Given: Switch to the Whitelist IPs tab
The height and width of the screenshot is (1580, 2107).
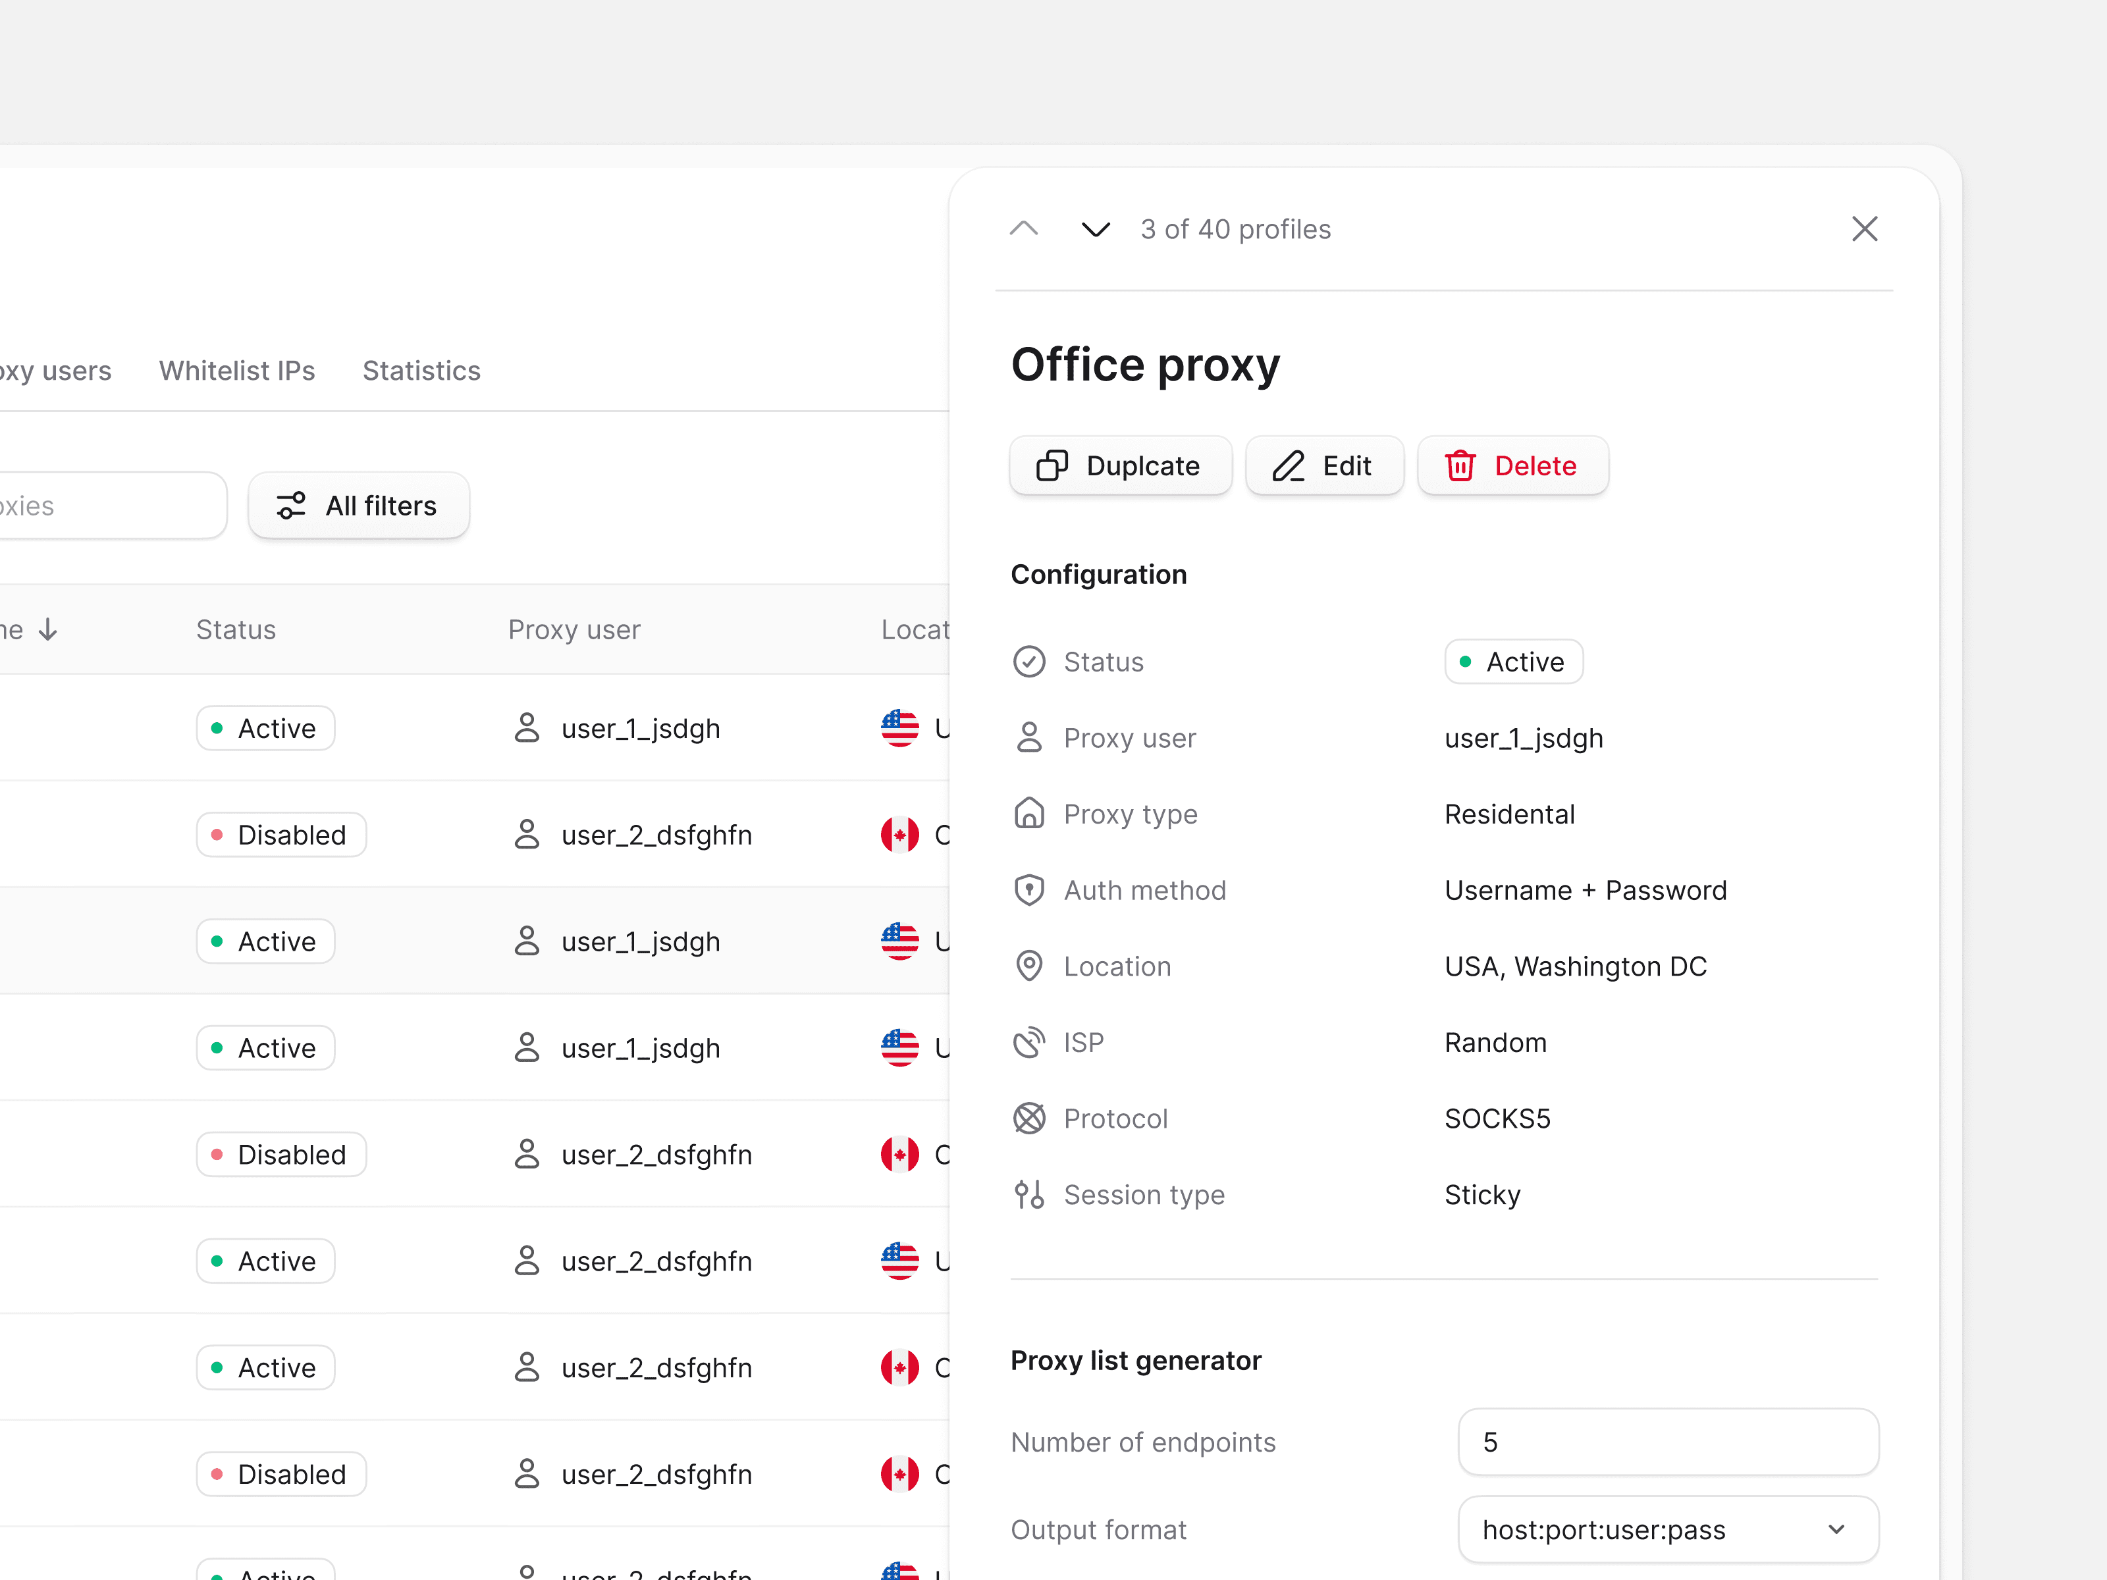Looking at the screenshot, I should click(236, 371).
